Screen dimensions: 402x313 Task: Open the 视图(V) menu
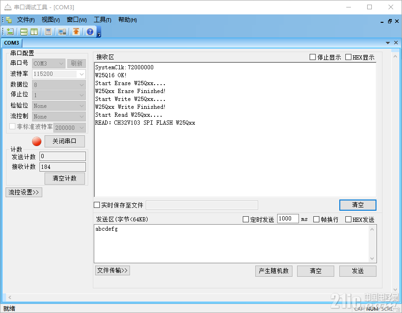point(51,20)
